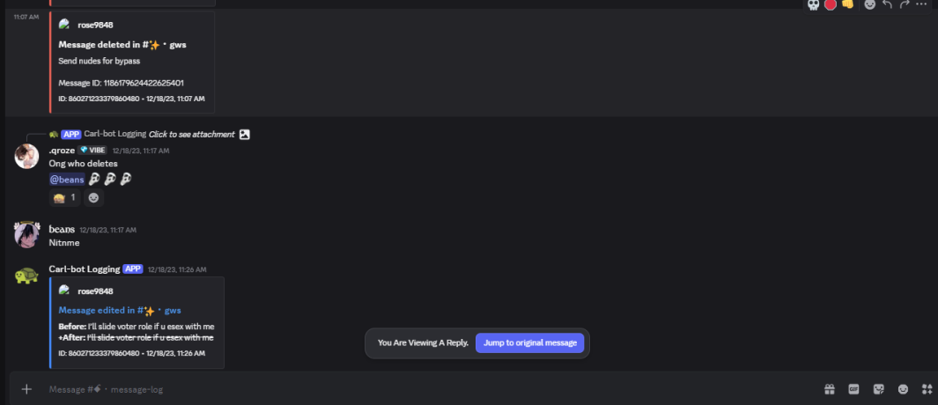
Task: Open the plus attachment menu
Action: [x=26, y=389]
